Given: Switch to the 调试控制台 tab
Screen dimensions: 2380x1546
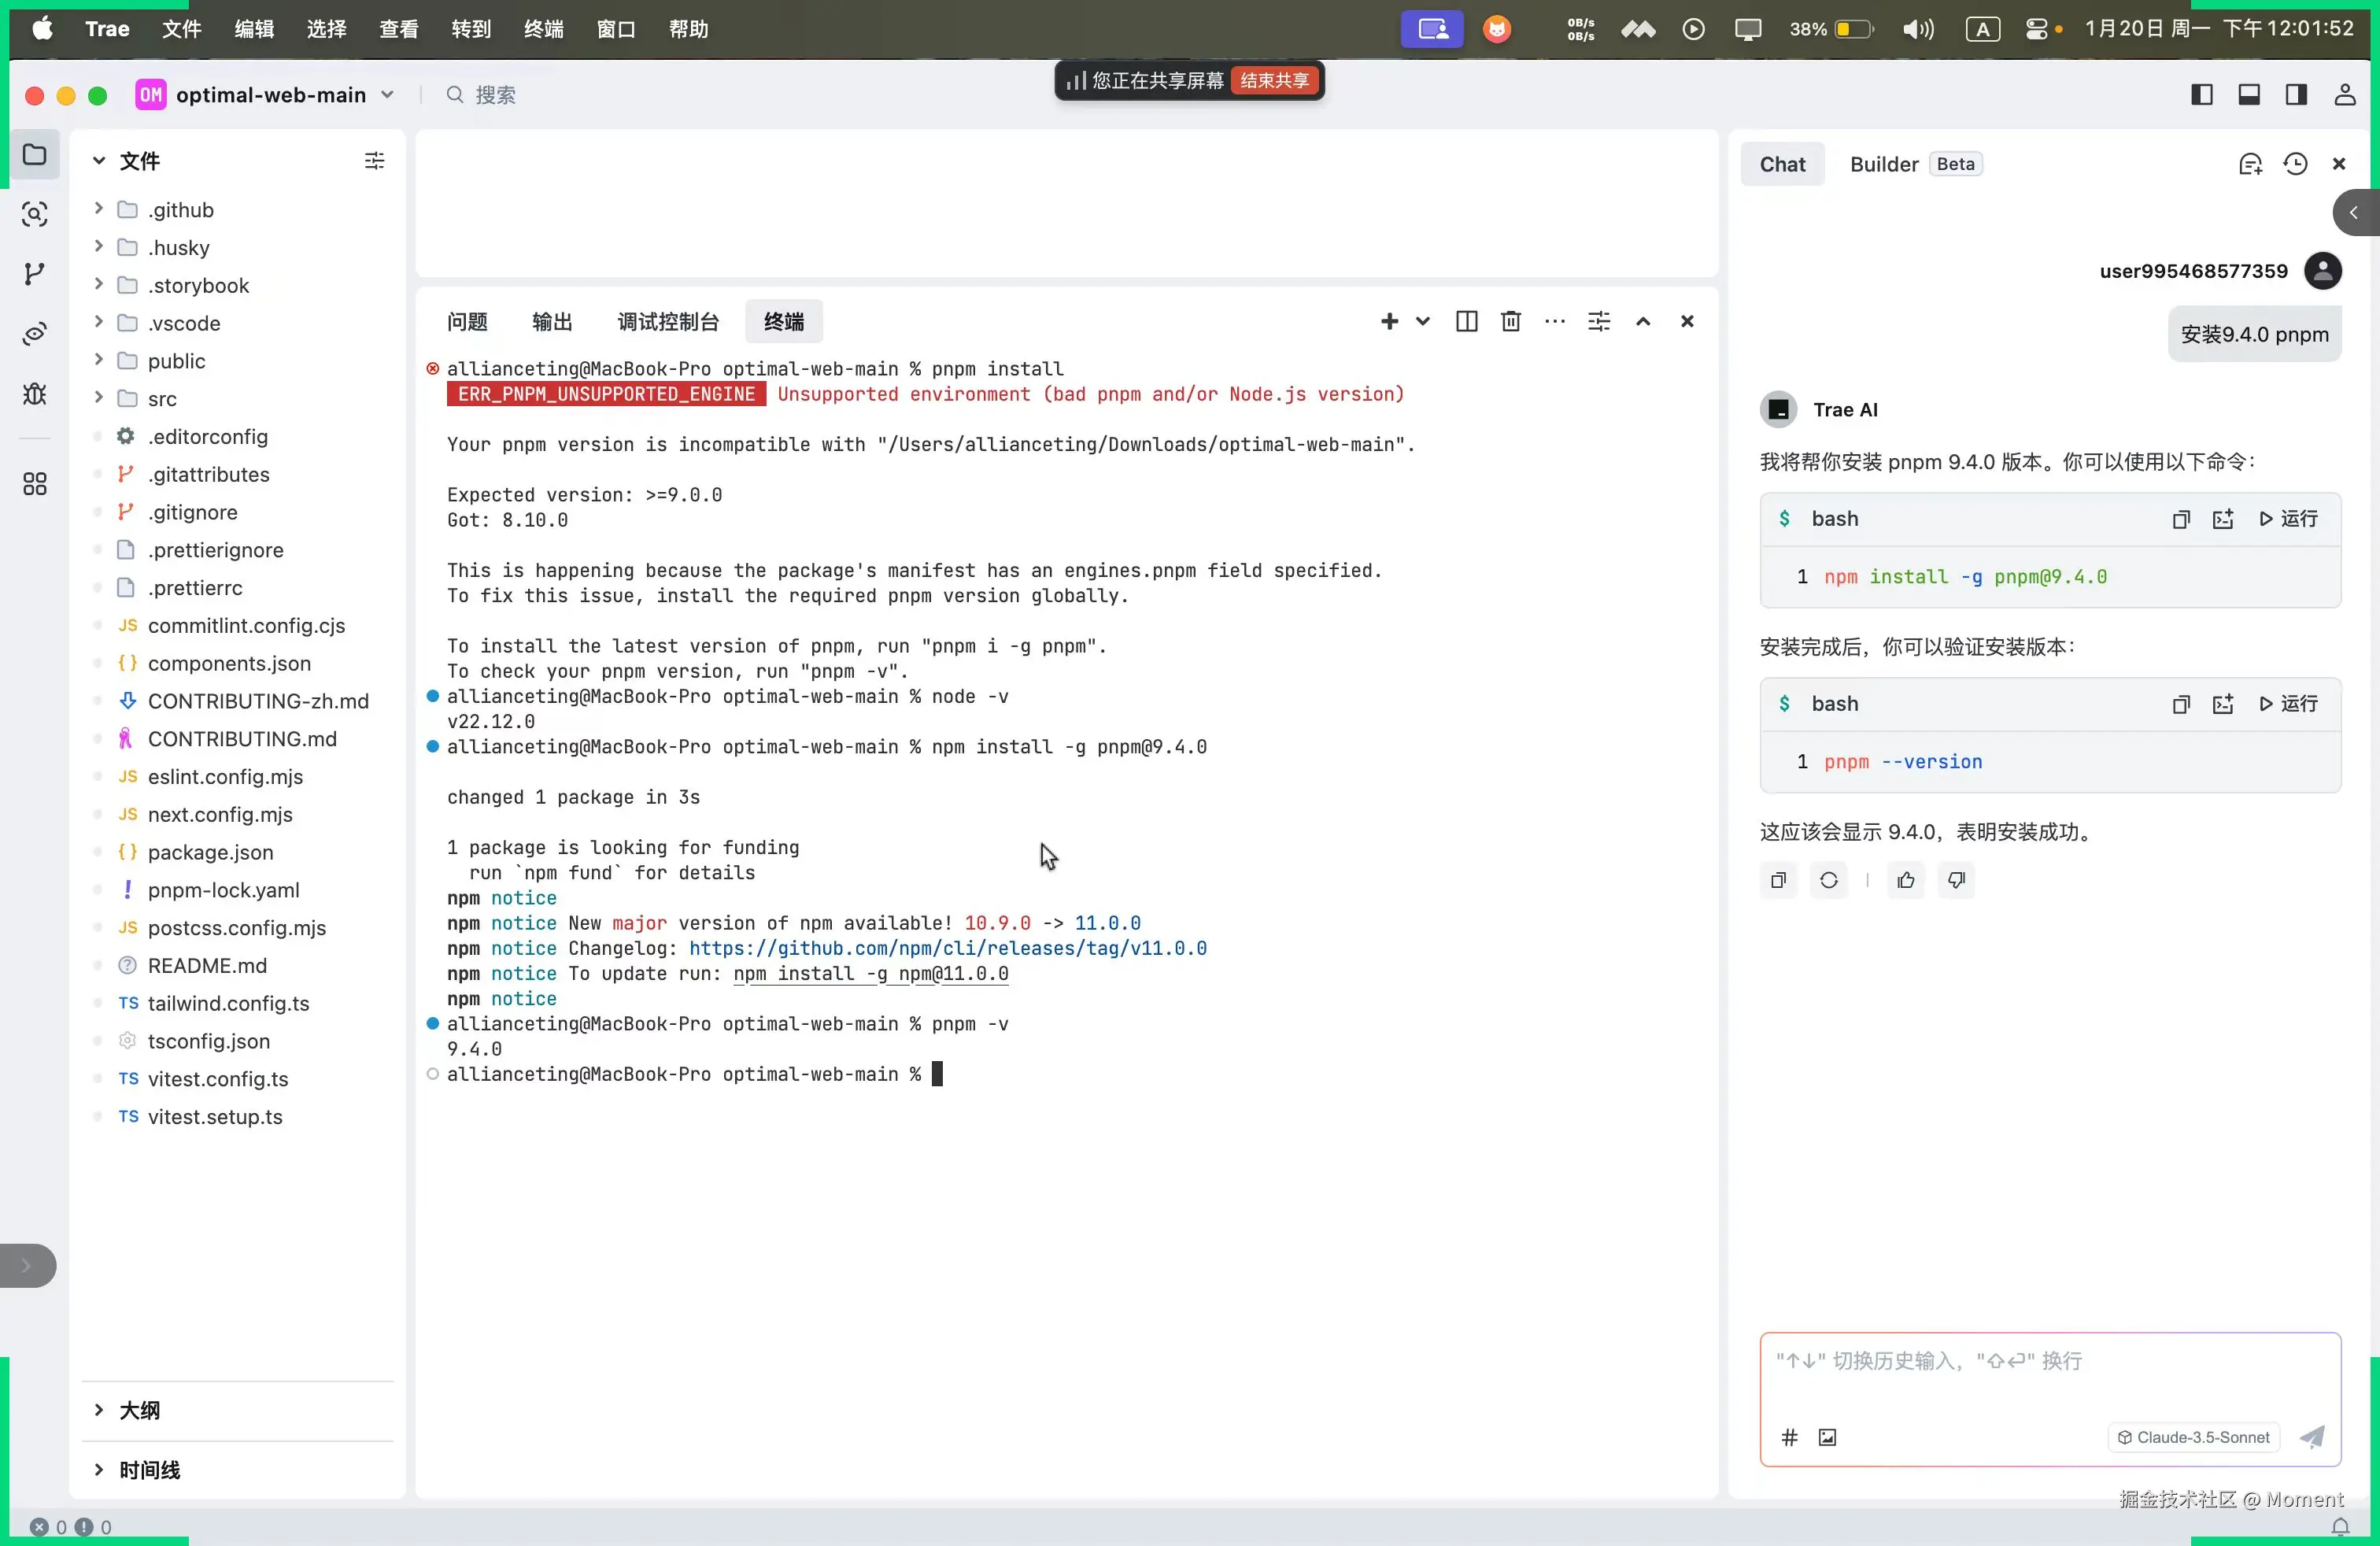Looking at the screenshot, I should pyautogui.click(x=668, y=321).
